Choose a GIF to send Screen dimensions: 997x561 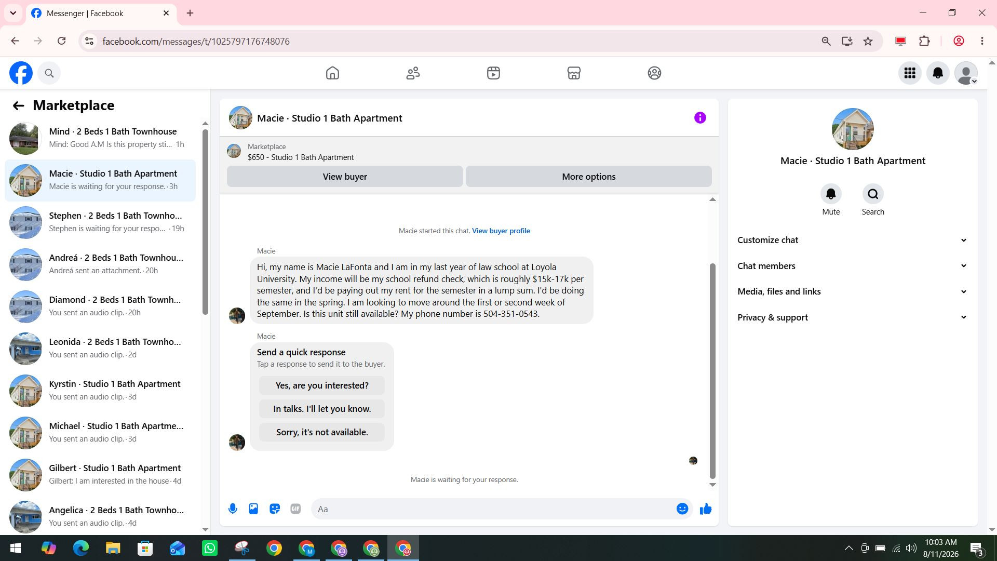(295, 509)
